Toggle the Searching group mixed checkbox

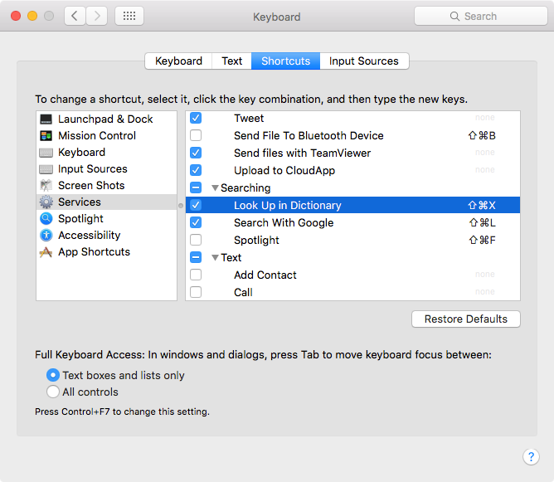pyautogui.click(x=196, y=187)
